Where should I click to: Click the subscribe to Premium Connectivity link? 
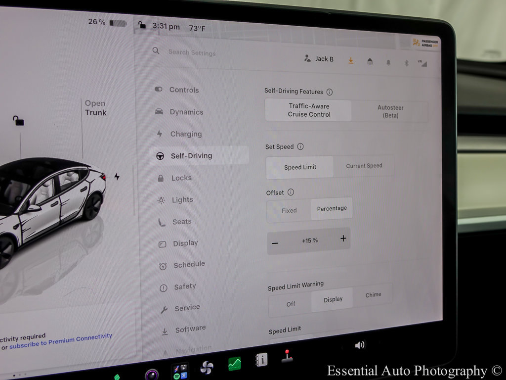tap(61, 341)
